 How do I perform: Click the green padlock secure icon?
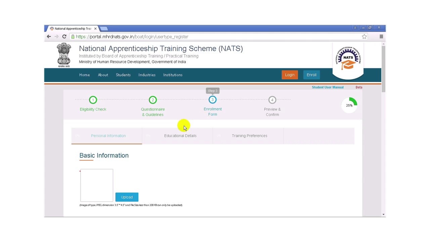point(73,37)
